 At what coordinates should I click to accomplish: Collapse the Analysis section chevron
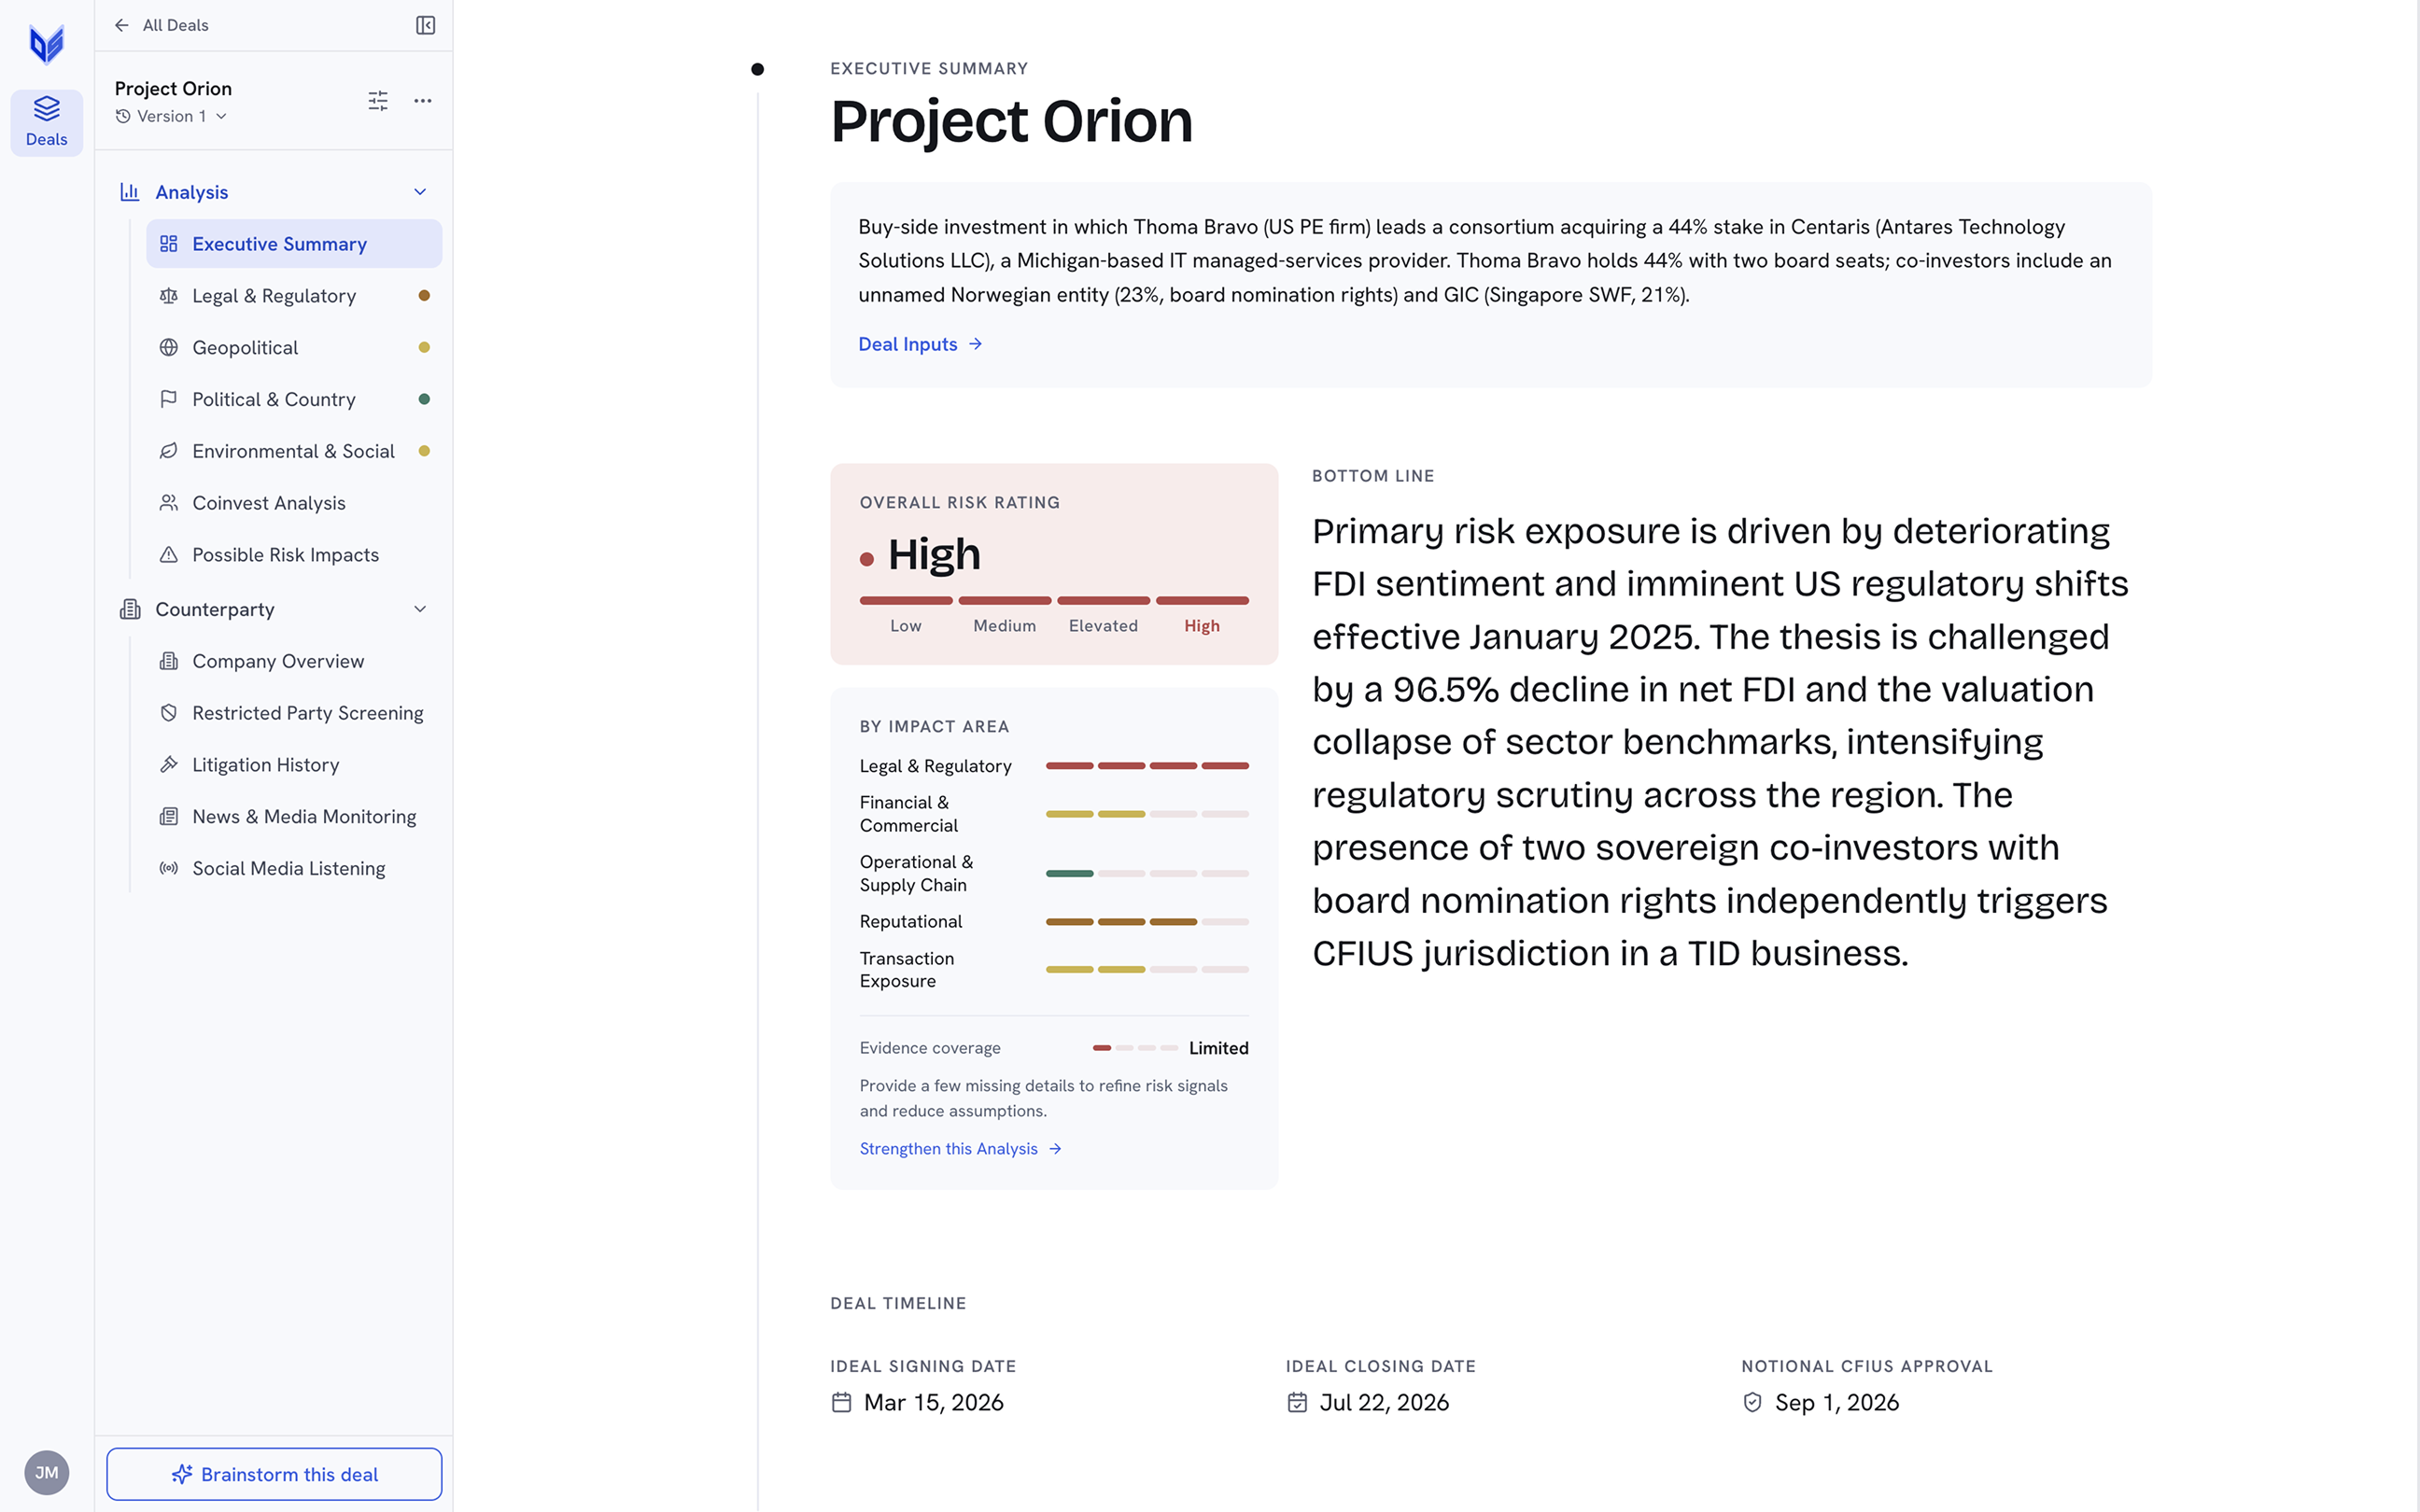(421, 192)
